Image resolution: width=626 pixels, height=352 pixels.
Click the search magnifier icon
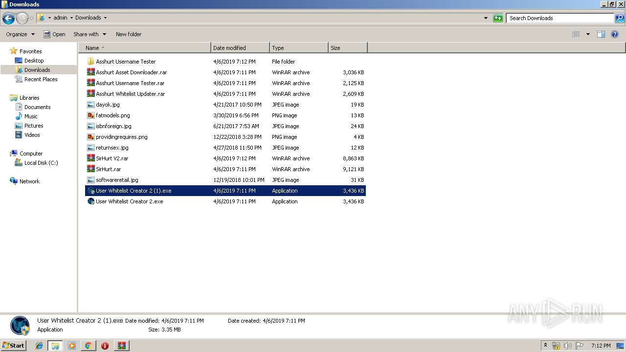coord(619,18)
